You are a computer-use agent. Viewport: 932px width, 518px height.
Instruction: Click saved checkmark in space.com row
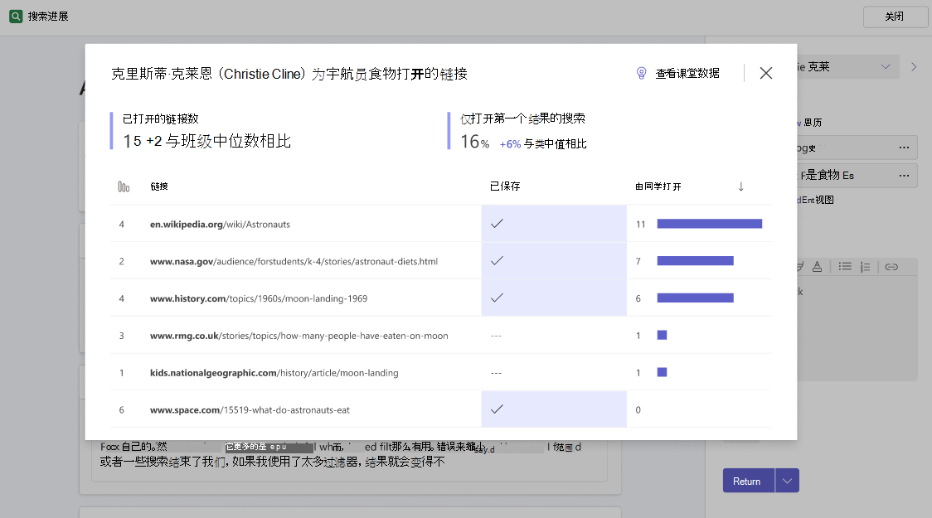497,409
